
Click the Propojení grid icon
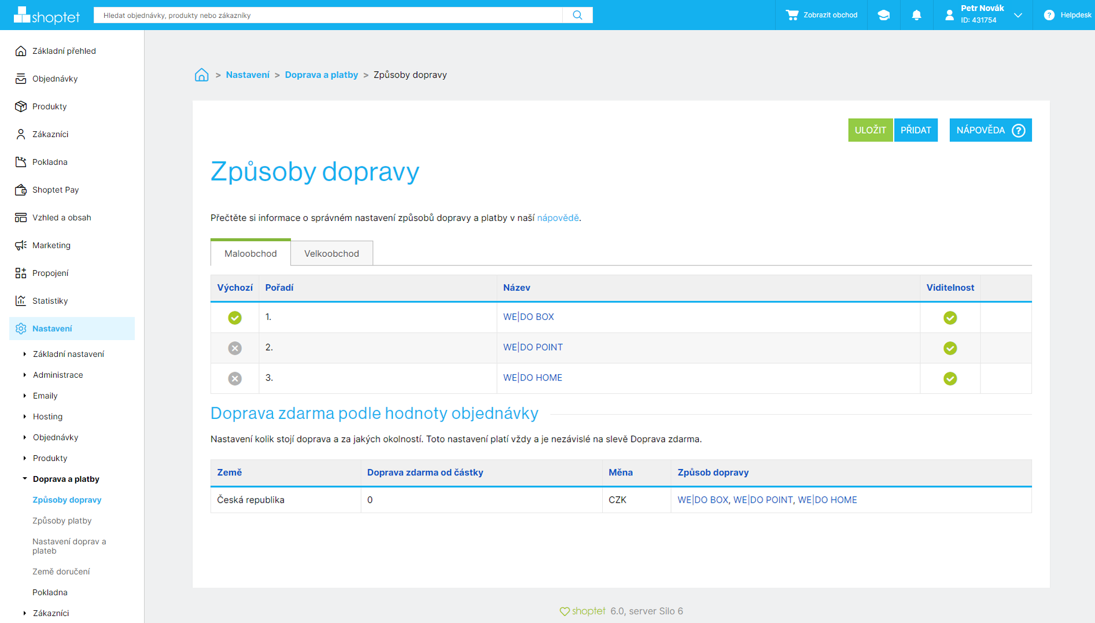21,273
